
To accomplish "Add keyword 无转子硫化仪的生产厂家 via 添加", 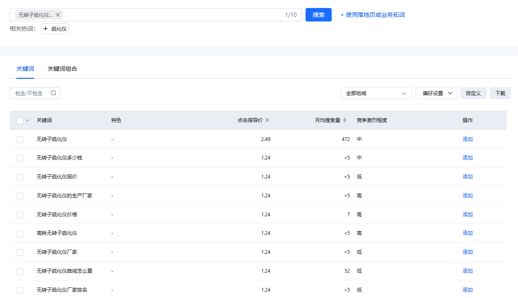I will point(467,195).
